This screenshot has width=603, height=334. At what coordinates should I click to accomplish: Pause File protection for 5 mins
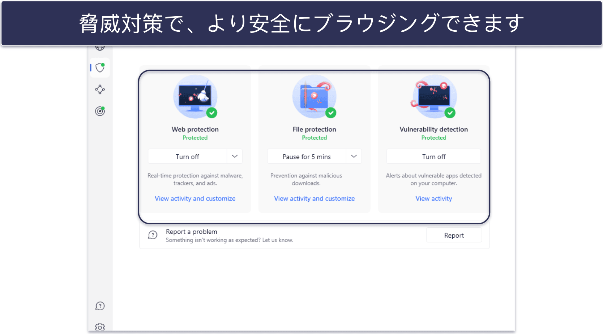307,157
